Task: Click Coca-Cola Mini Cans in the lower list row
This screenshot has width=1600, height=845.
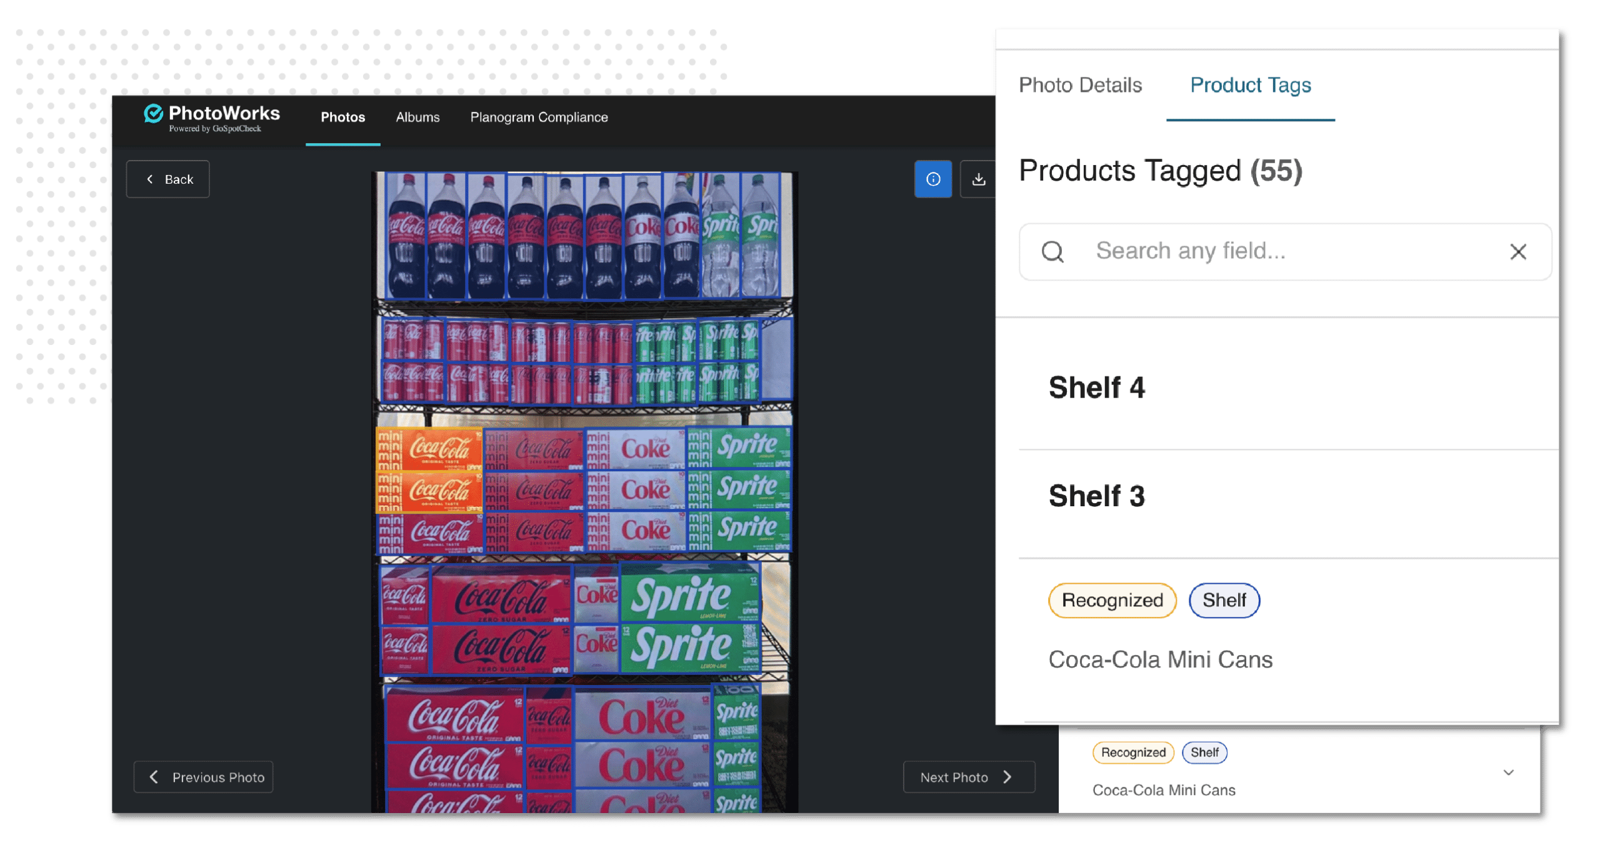Action: (1164, 790)
